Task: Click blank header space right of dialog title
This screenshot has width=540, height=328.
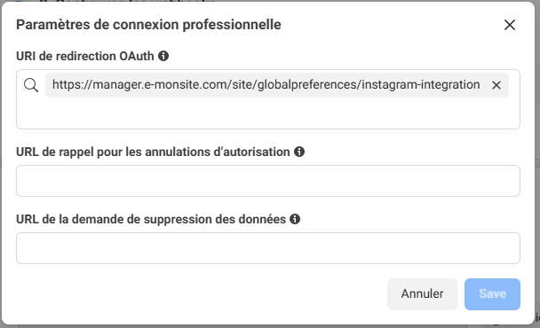Action: pyautogui.click(x=389, y=25)
